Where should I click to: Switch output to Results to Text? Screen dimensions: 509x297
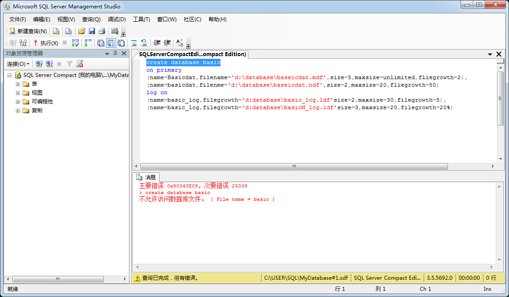point(101,43)
